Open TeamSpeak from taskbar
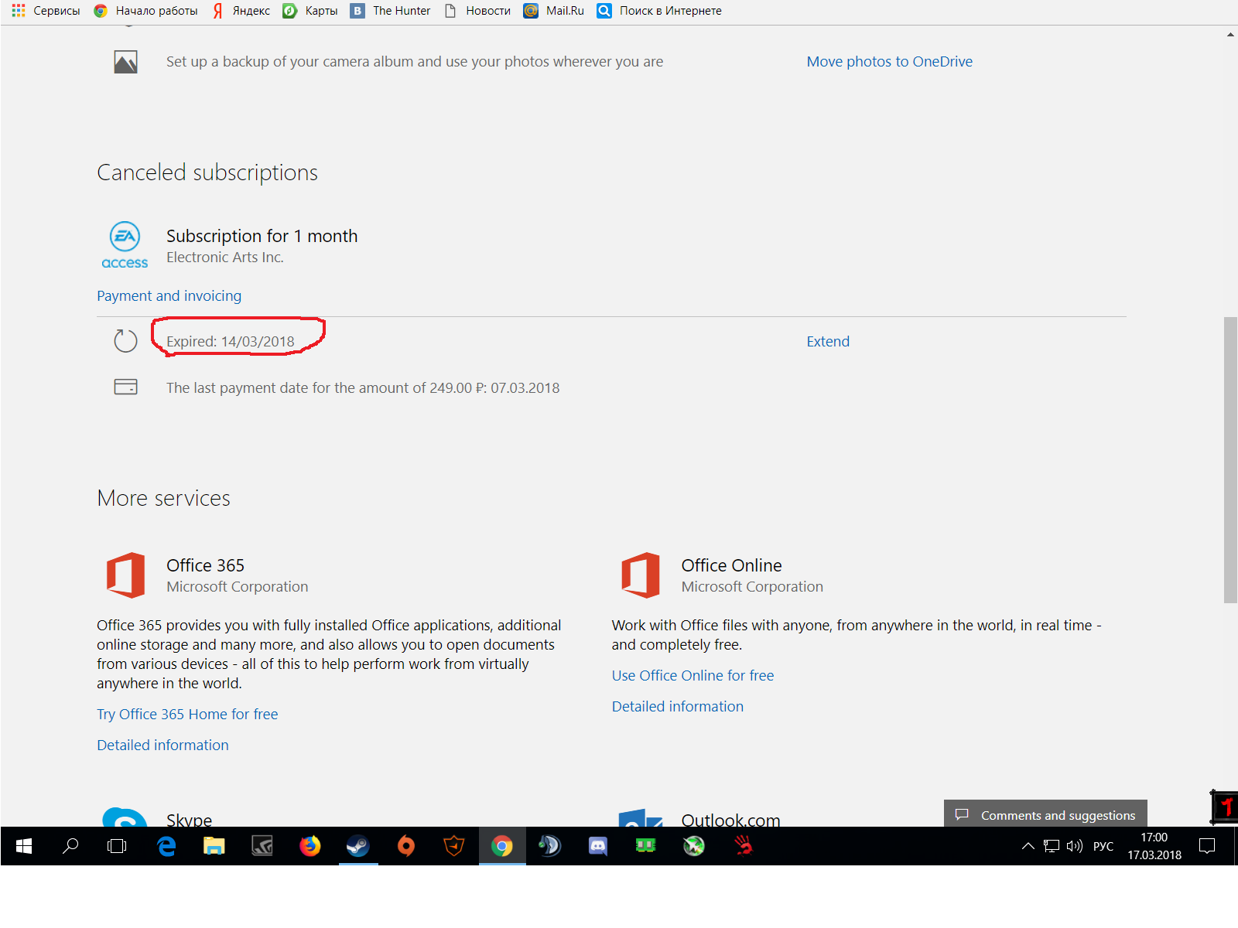Image resolution: width=1238 pixels, height=928 pixels. click(x=550, y=847)
